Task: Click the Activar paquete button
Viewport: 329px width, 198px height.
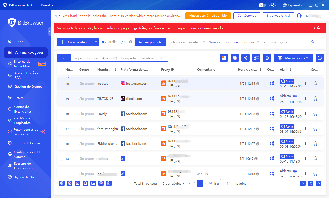Action: point(150,42)
